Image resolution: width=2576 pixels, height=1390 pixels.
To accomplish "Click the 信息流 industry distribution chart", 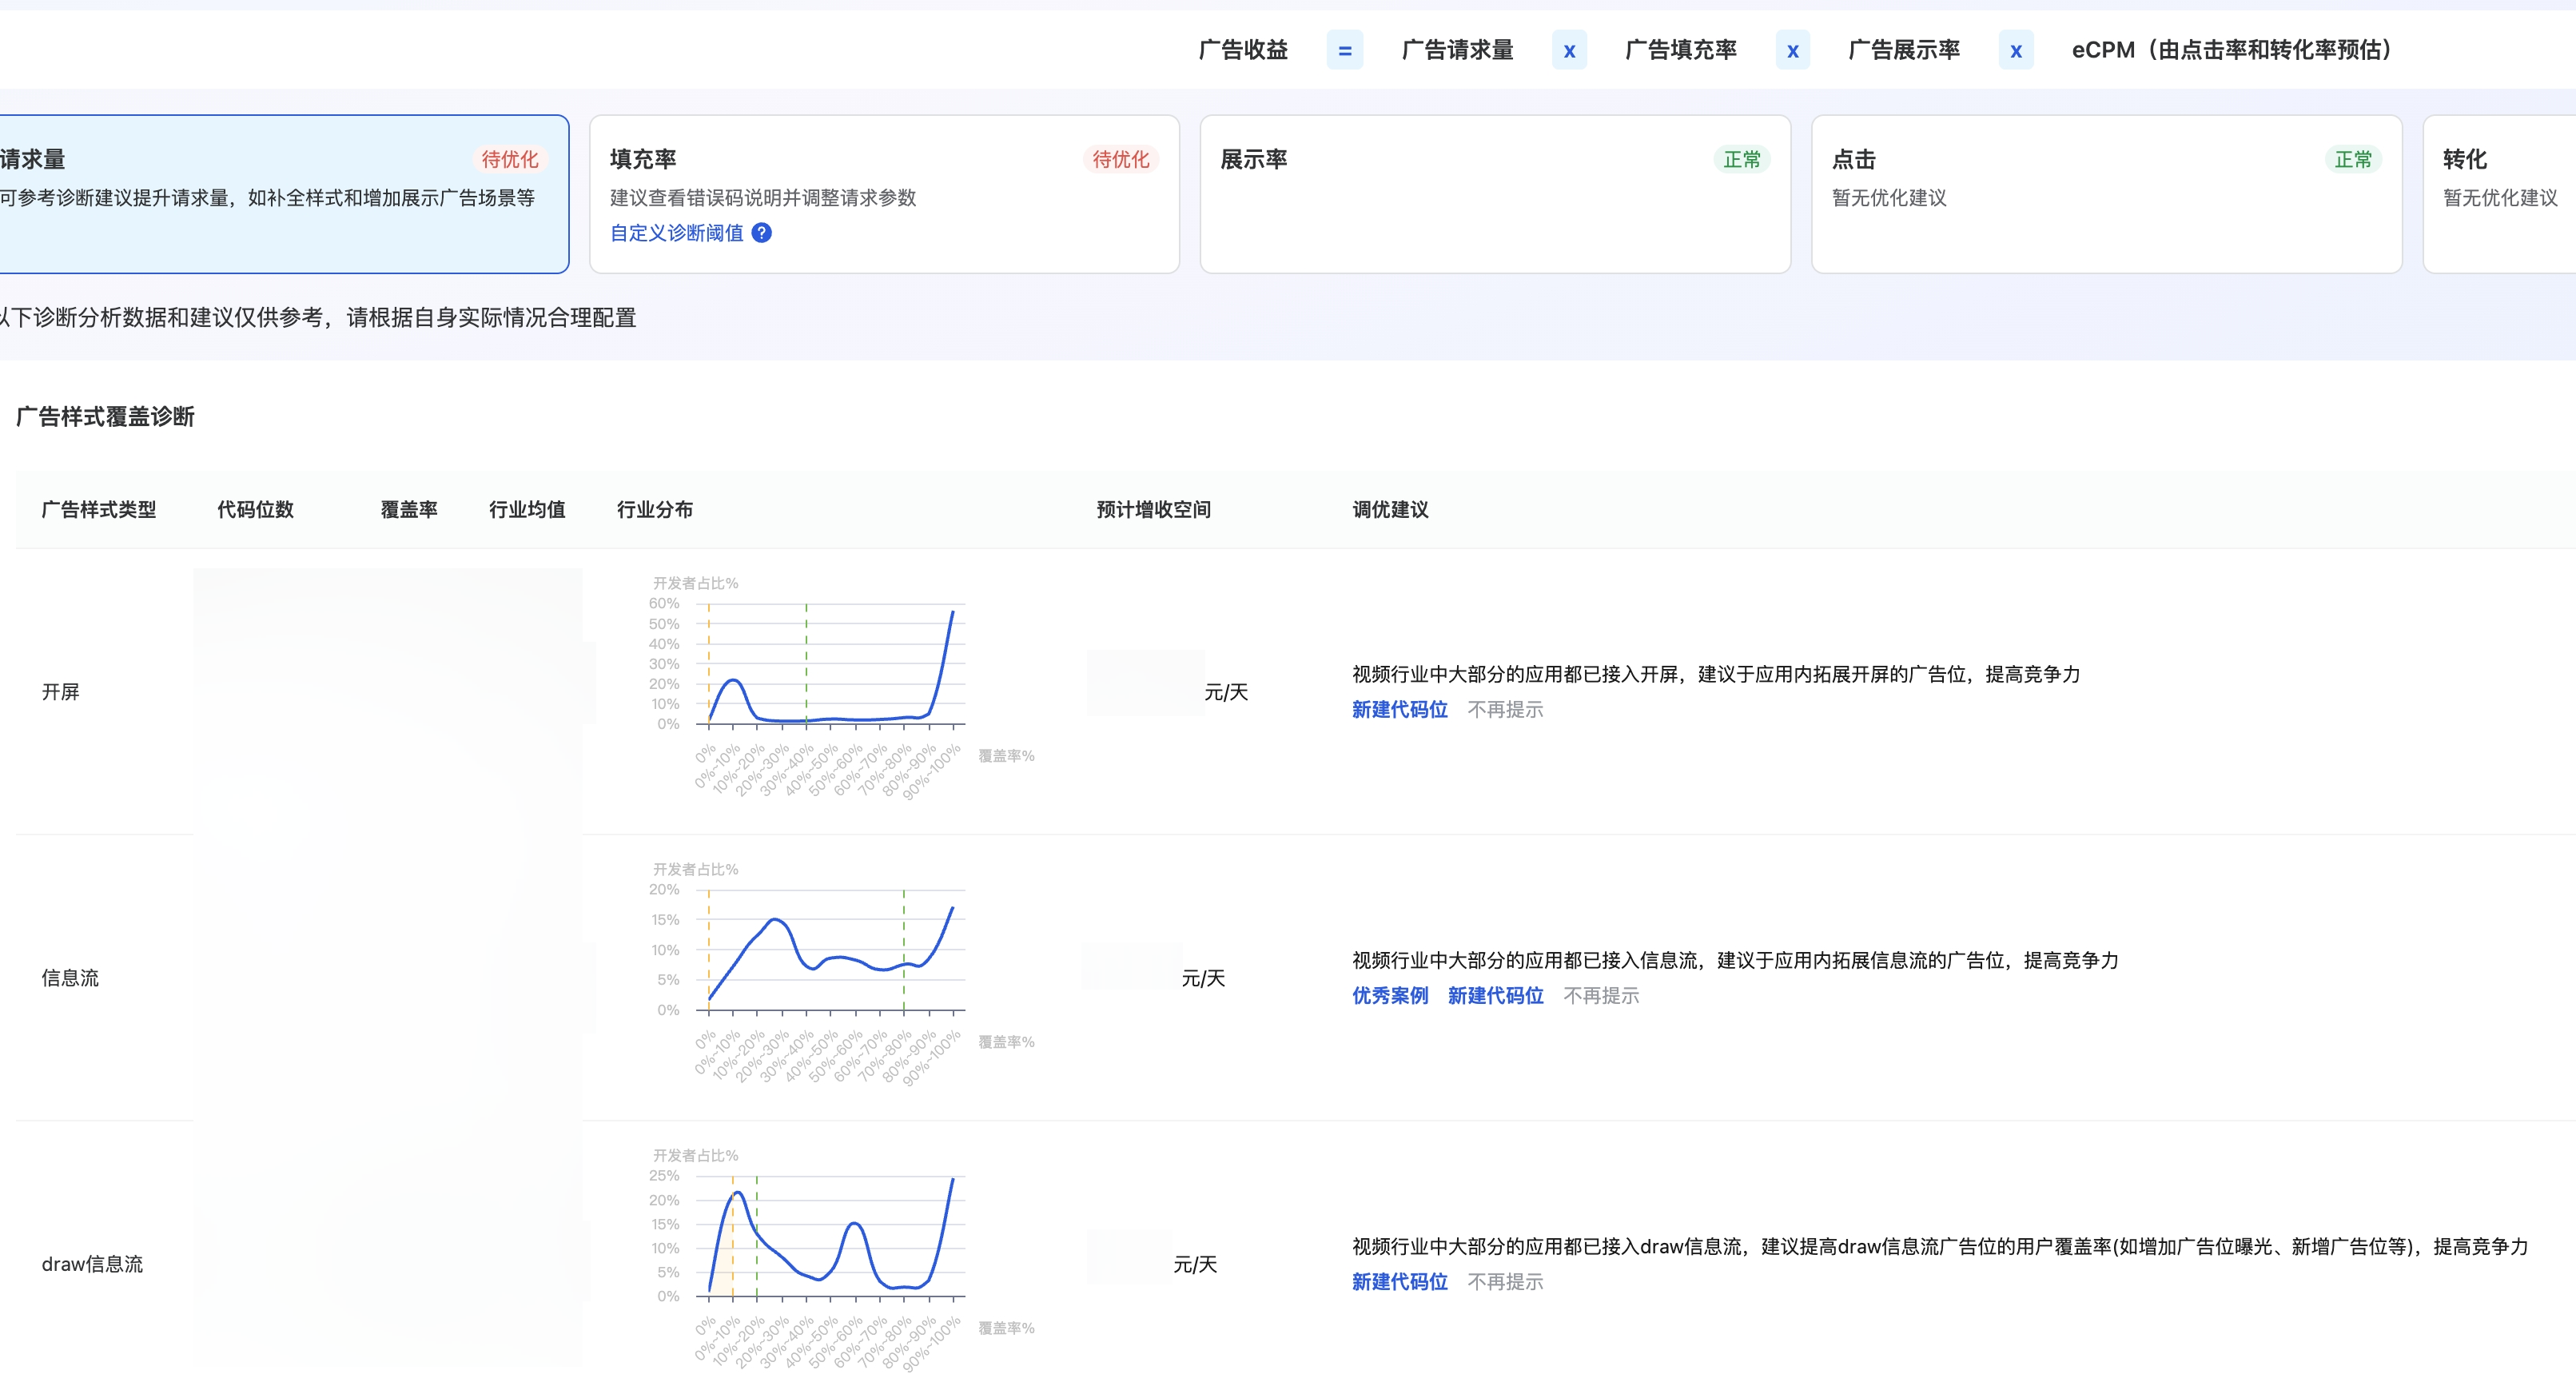I will (x=830, y=950).
